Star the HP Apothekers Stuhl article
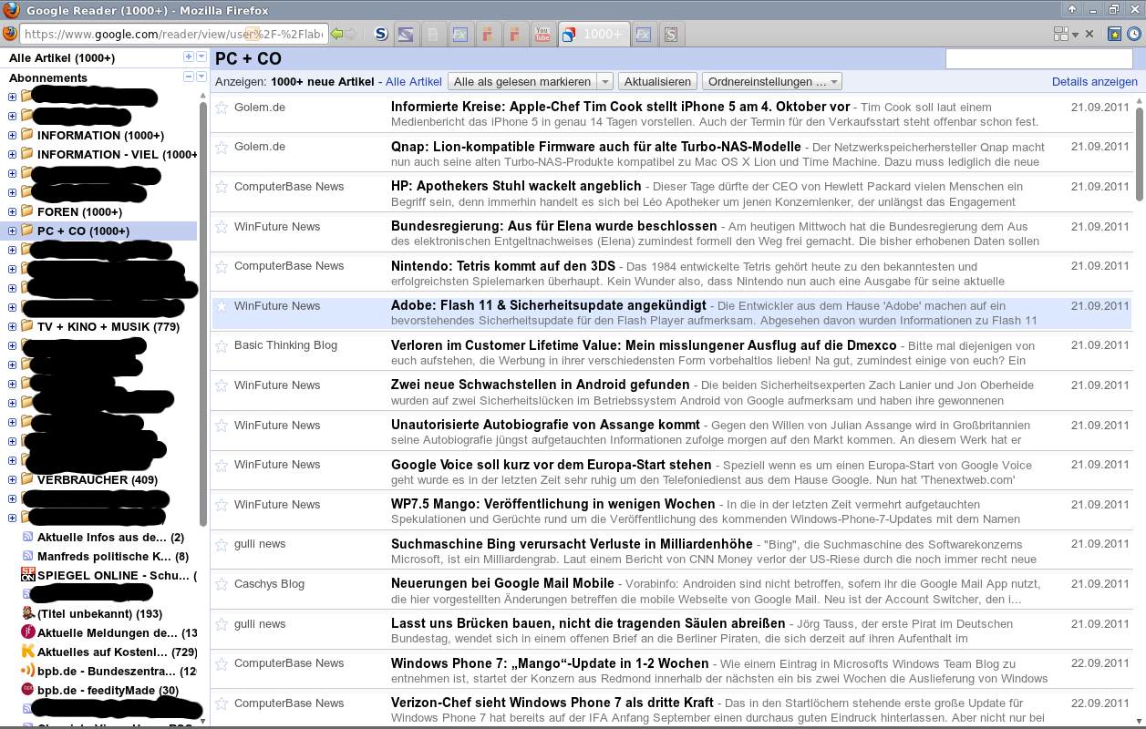 [221, 187]
